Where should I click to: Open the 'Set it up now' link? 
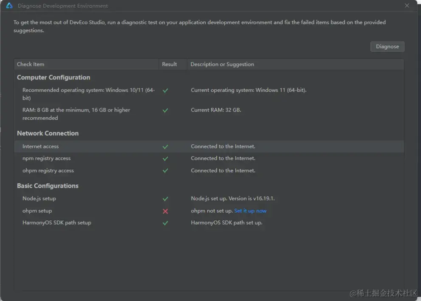tap(250, 211)
